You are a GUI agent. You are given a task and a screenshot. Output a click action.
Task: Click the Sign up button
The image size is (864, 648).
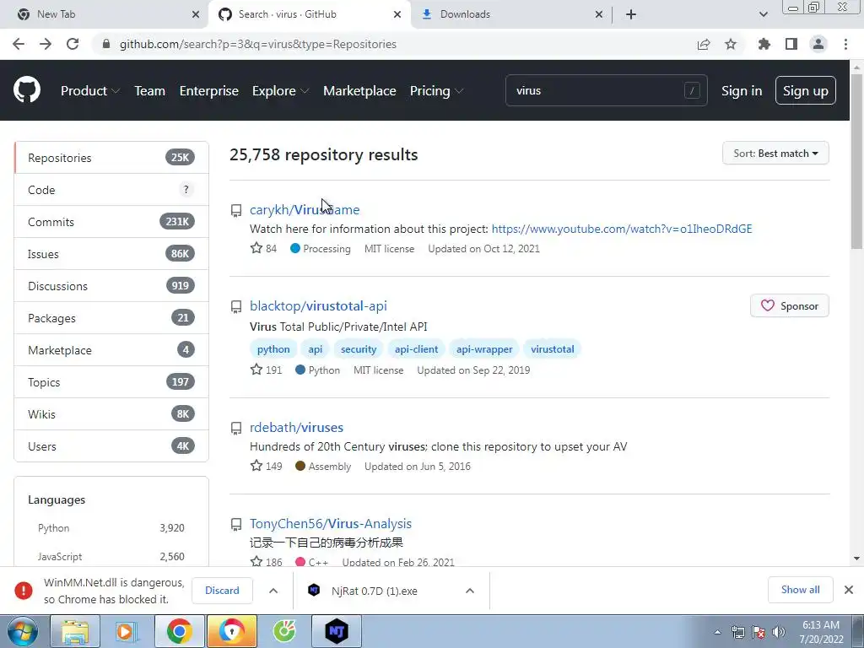(x=805, y=90)
